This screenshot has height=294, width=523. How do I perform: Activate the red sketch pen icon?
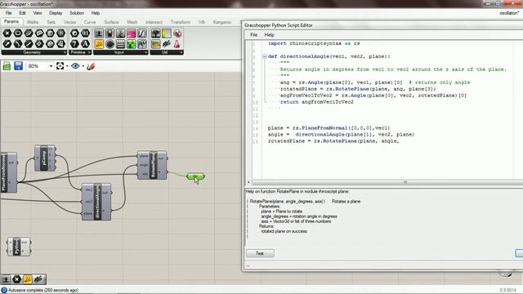click(x=91, y=66)
